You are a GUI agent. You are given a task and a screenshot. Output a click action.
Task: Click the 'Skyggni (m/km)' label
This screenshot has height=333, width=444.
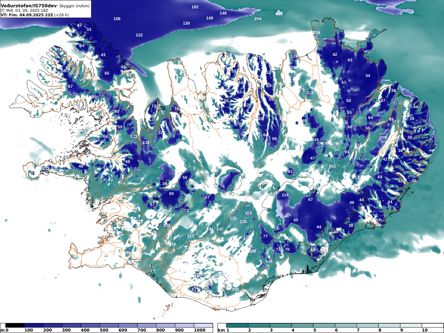[x=74, y=6]
